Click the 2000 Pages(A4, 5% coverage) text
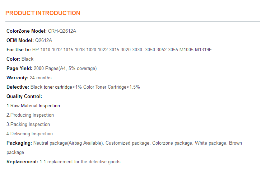This screenshot has width=270, height=178. 65,68
